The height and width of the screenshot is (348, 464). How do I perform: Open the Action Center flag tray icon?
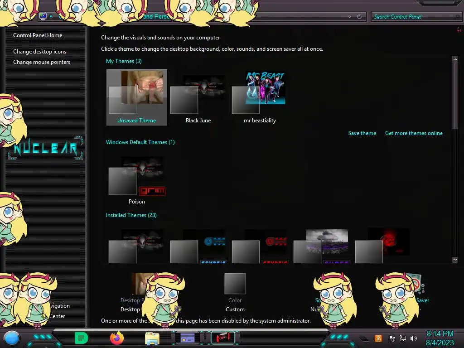pos(392,338)
